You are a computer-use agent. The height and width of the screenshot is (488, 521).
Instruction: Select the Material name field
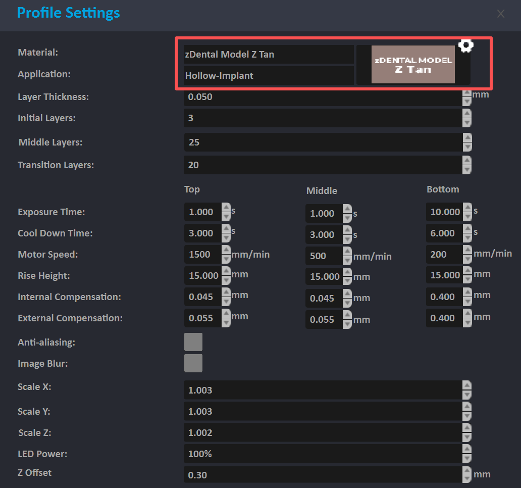click(268, 55)
